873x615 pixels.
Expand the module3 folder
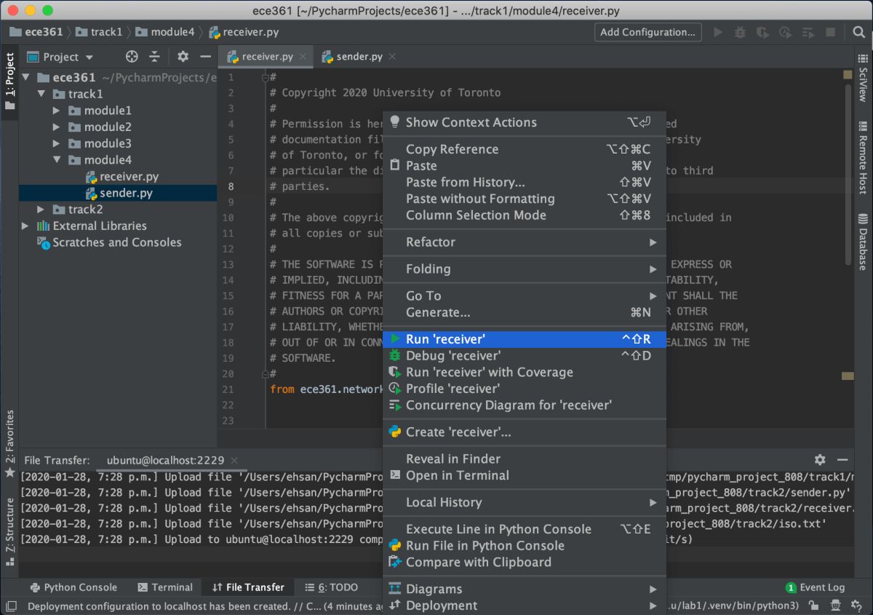point(57,143)
